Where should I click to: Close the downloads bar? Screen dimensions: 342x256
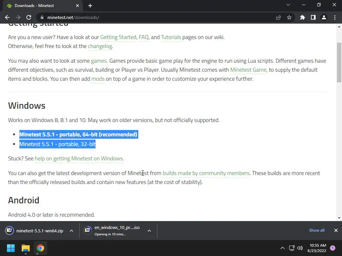pyautogui.click(x=336, y=230)
